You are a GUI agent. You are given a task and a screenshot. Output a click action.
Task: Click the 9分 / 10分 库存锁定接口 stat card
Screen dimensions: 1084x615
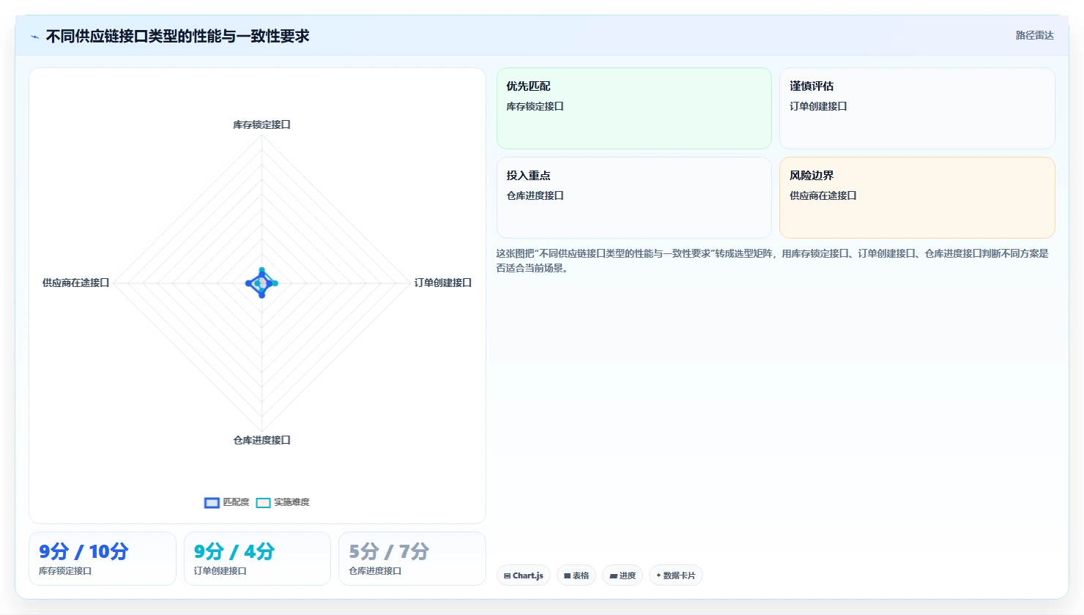[x=103, y=559]
